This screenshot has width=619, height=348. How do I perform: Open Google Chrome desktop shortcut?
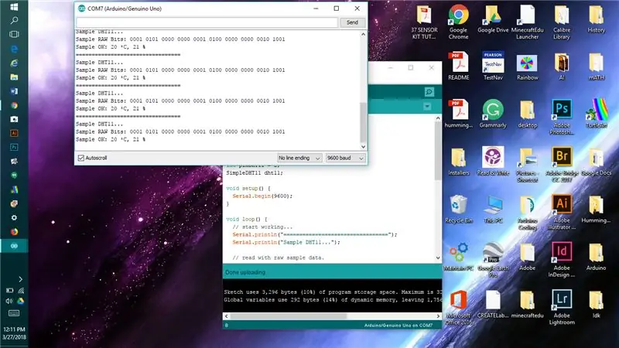458,22
